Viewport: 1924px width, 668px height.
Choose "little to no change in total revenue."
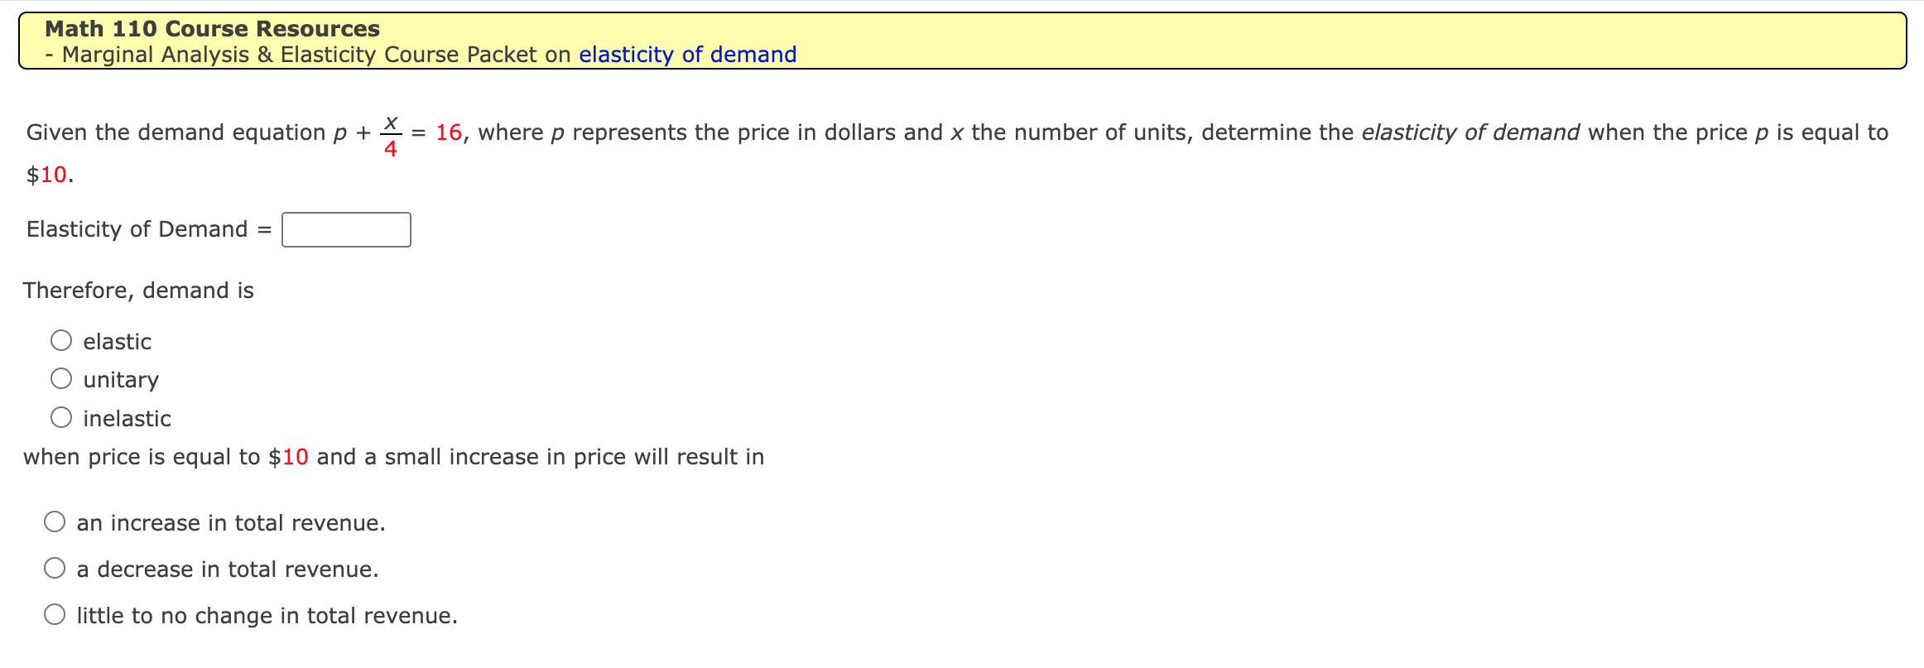(x=55, y=614)
